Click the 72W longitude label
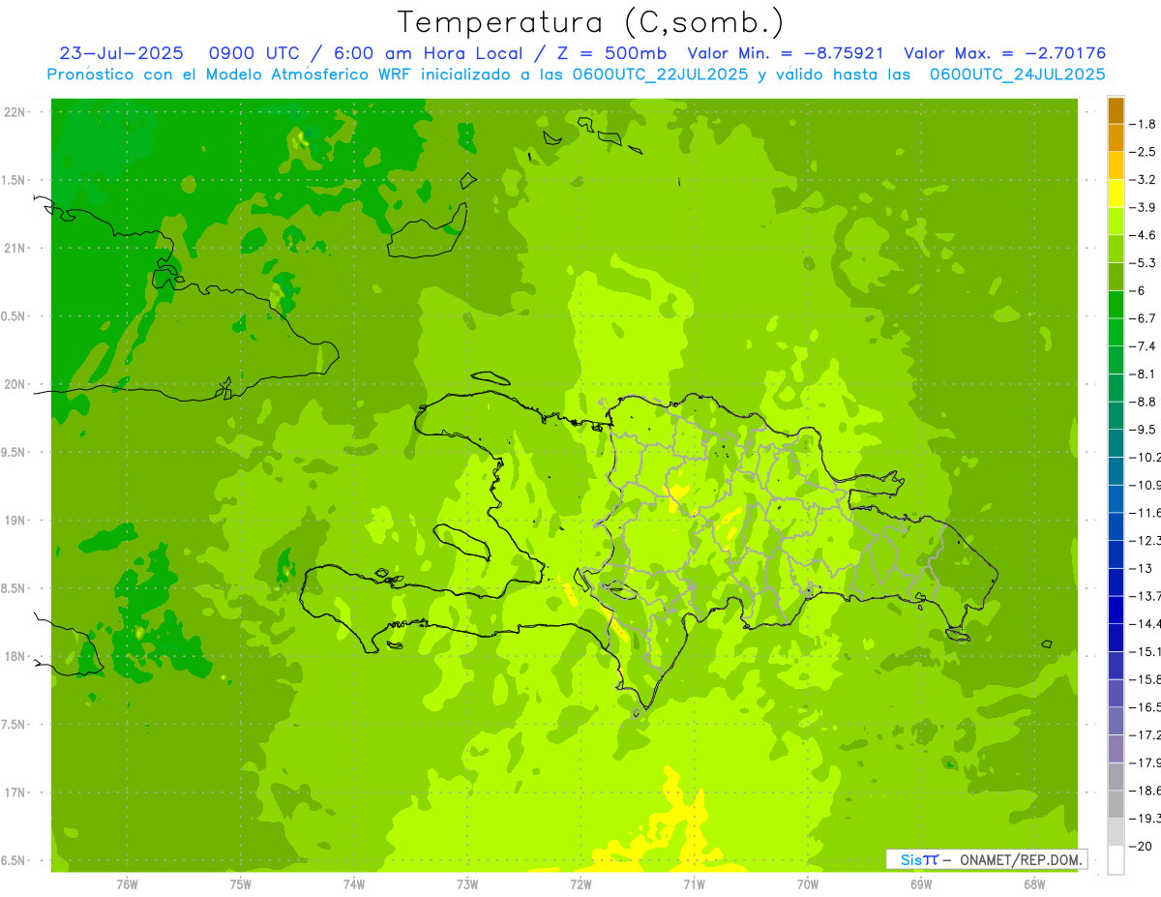The height and width of the screenshot is (897, 1161). pos(580,884)
